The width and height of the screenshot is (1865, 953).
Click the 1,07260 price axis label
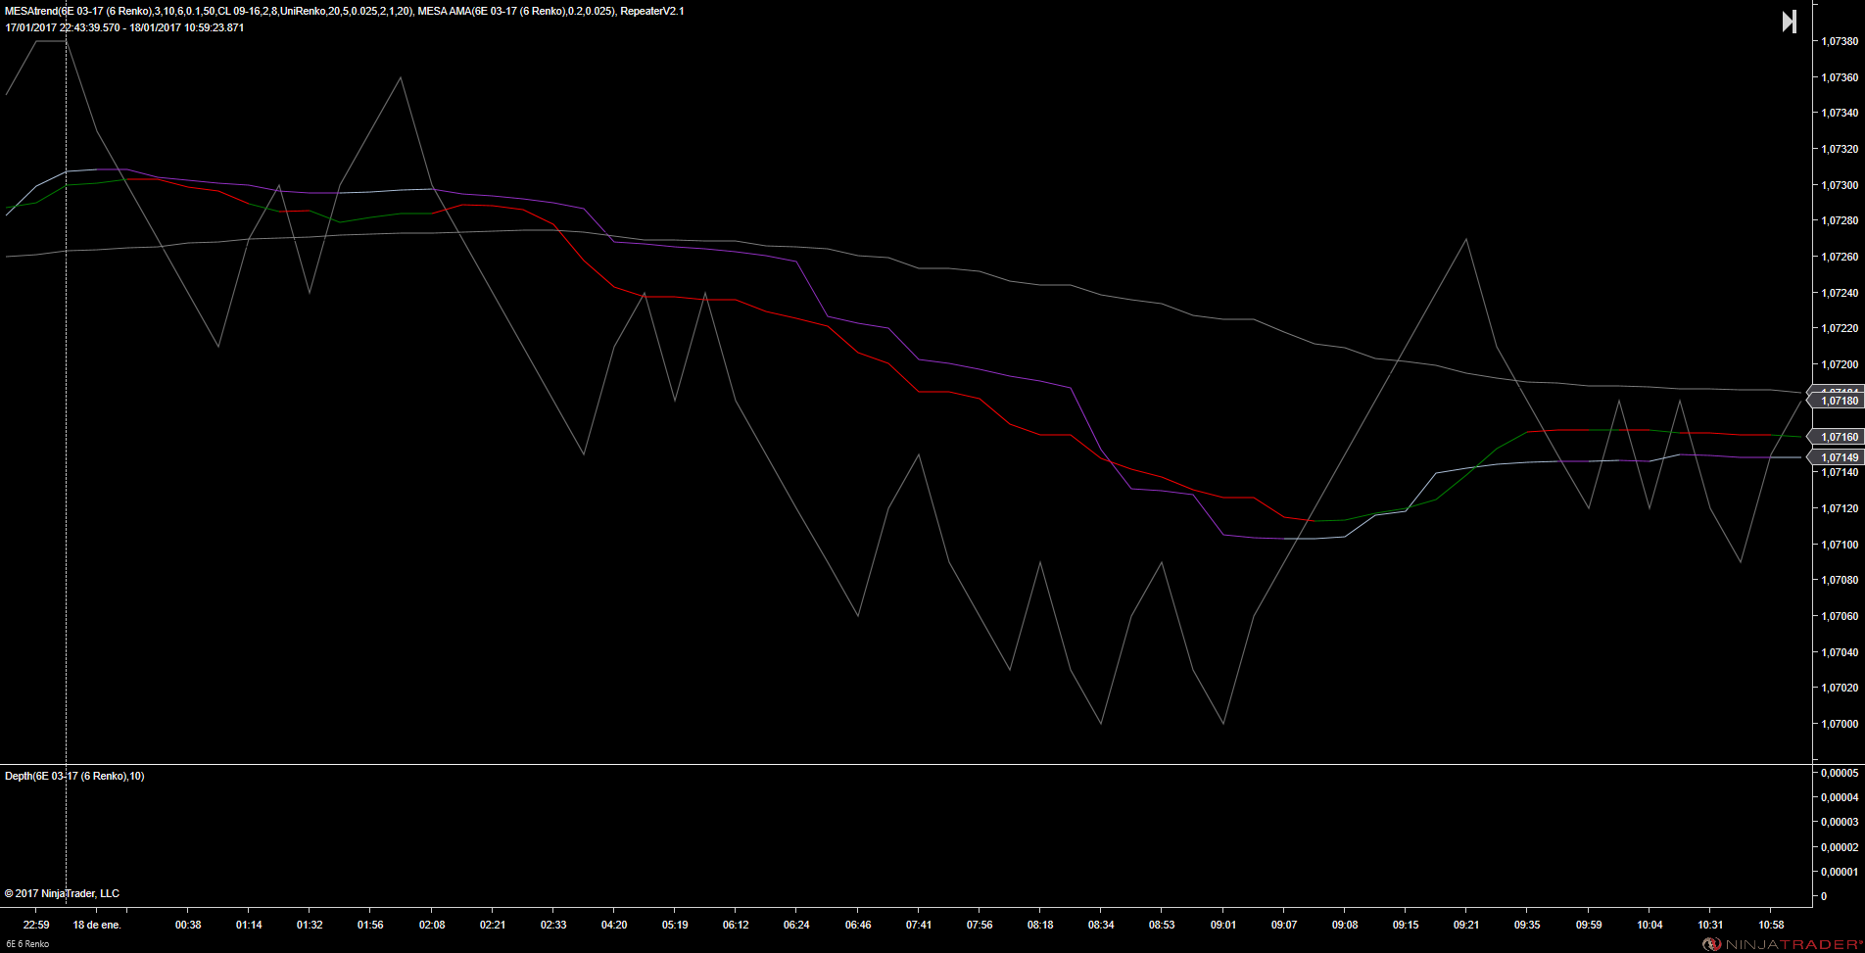pyautogui.click(x=1840, y=257)
